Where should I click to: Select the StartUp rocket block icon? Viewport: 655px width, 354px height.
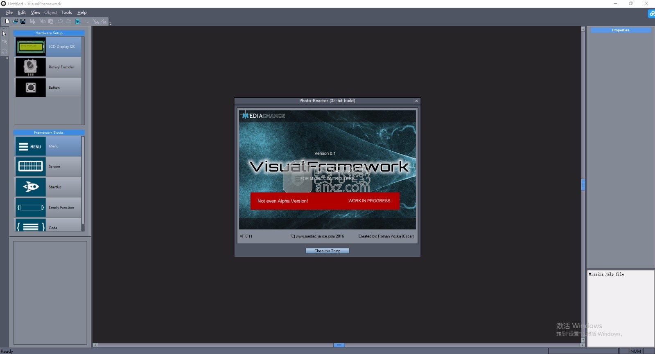coord(31,187)
